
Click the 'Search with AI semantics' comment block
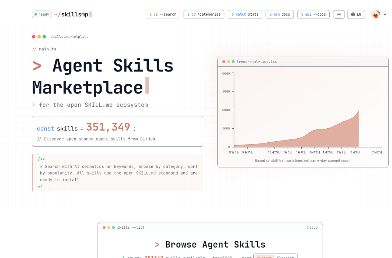(x=118, y=173)
